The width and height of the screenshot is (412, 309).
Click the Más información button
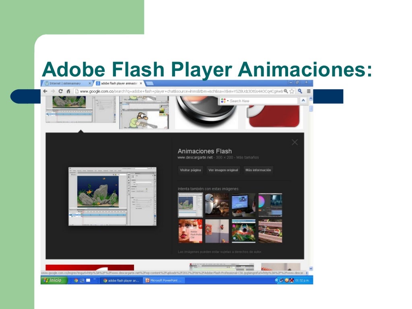[258, 170]
